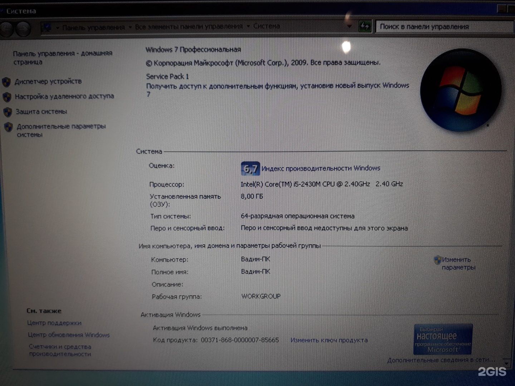Click 'Service Pack 1' text
Image resolution: width=515 pixels, height=386 pixels.
point(167,76)
